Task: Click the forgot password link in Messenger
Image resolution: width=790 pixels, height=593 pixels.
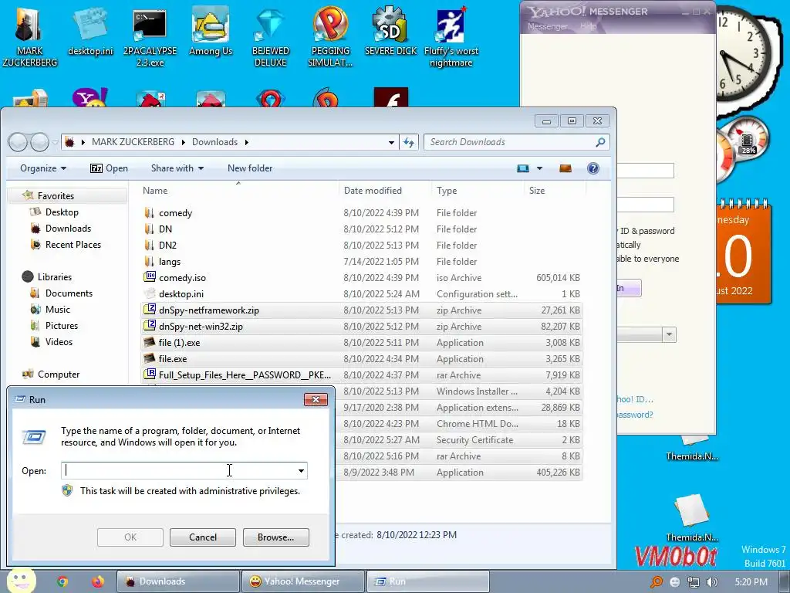Action: click(x=635, y=415)
